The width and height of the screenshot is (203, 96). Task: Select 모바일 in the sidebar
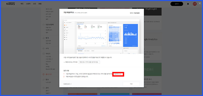[47, 67]
